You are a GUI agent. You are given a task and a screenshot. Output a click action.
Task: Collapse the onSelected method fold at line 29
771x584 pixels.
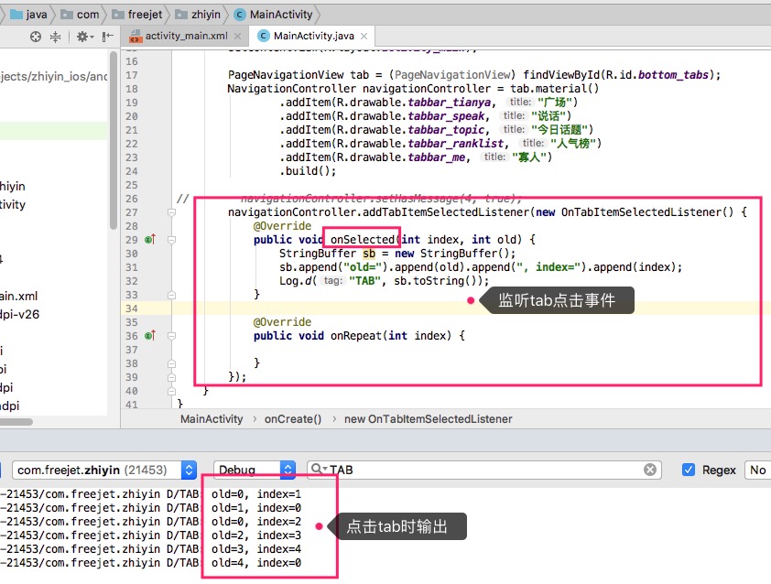click(171, 240)
